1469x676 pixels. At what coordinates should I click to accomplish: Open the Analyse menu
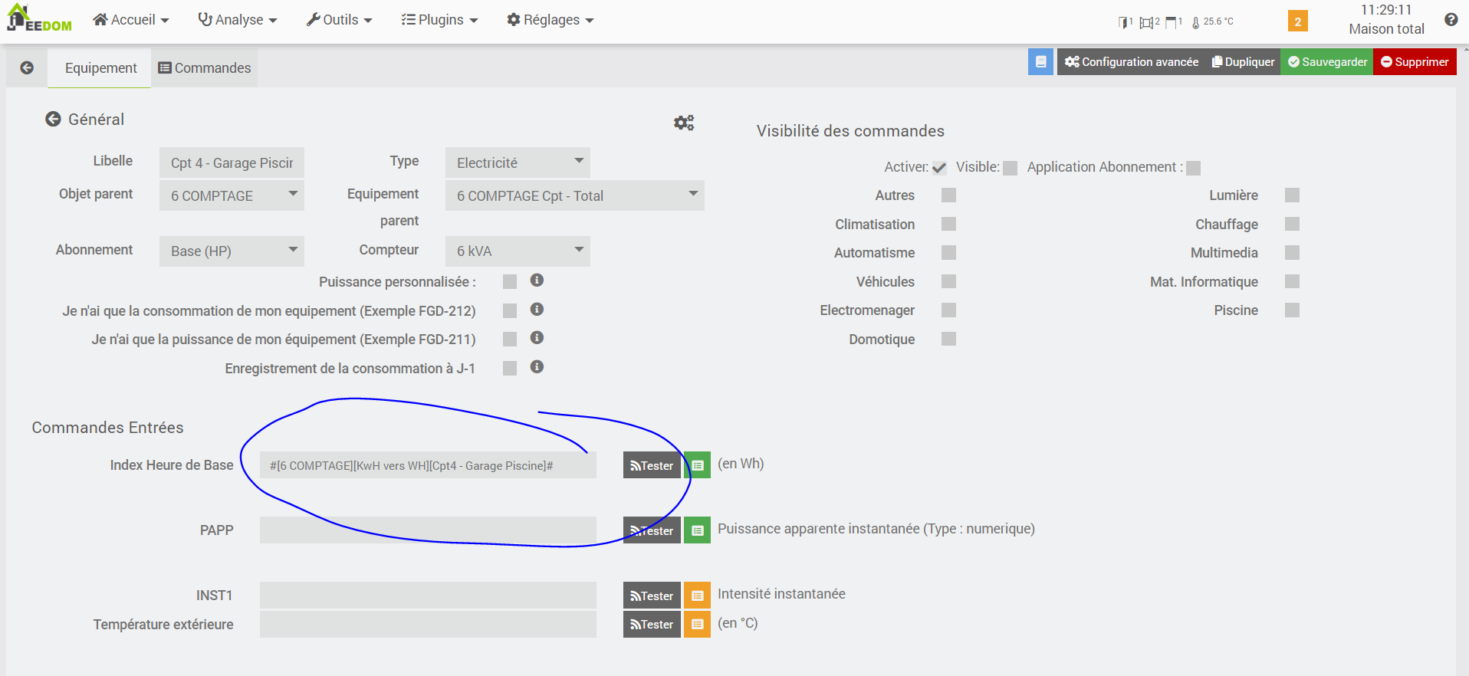coord(238,20)
